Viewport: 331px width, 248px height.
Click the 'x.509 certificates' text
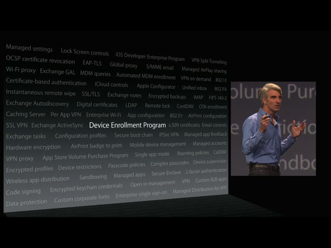pyautogui.click(x=184, y=125)
